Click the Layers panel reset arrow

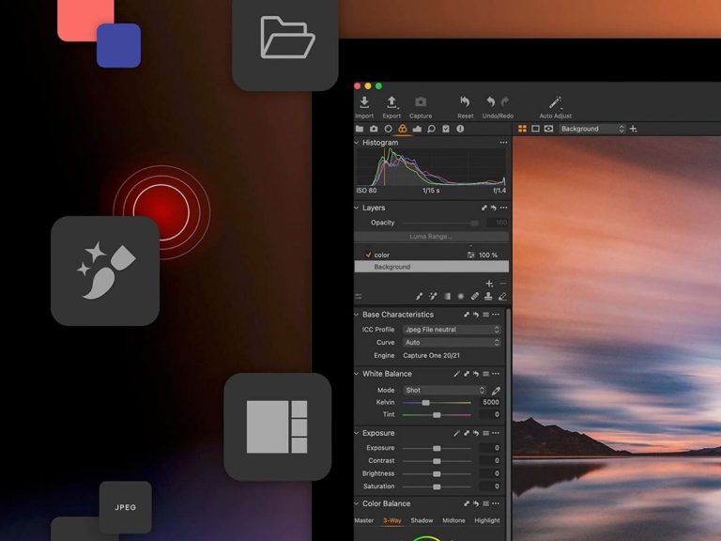[x=494, y=208]
